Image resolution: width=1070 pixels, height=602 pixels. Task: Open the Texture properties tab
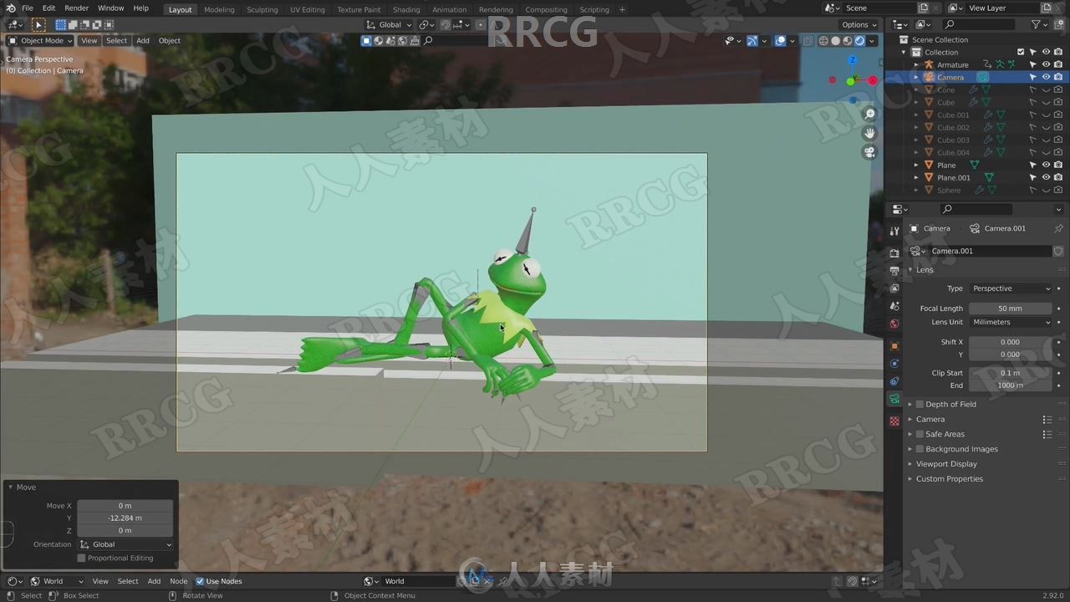coord(894,421)
